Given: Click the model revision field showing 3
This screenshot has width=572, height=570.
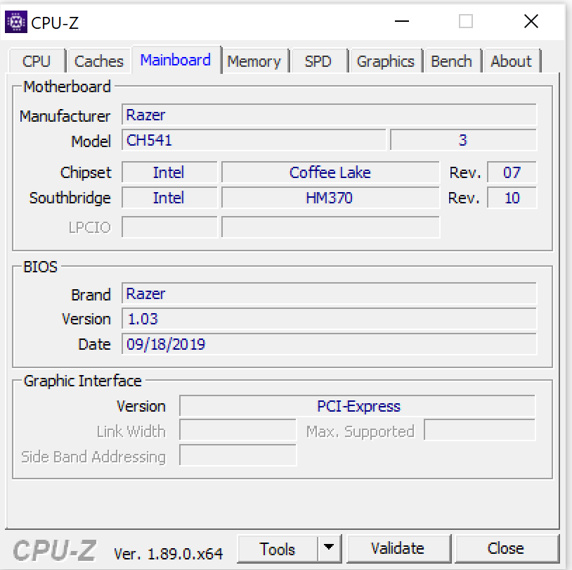Looking at the screenshot, I should (x=463, y=140).
